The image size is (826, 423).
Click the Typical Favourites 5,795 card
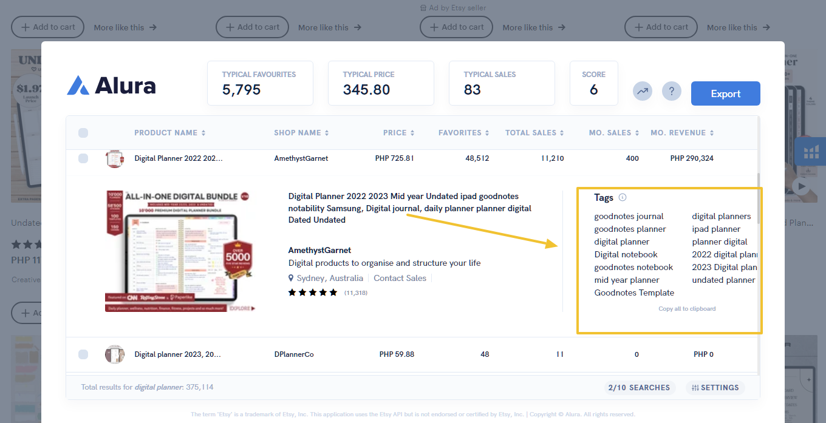[260, 83]
